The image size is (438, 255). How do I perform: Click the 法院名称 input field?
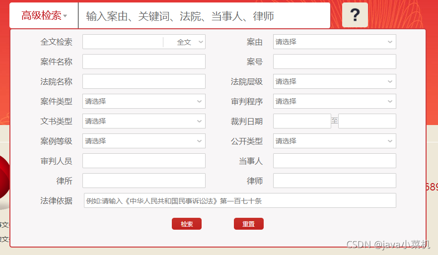[x=144, y=81]
